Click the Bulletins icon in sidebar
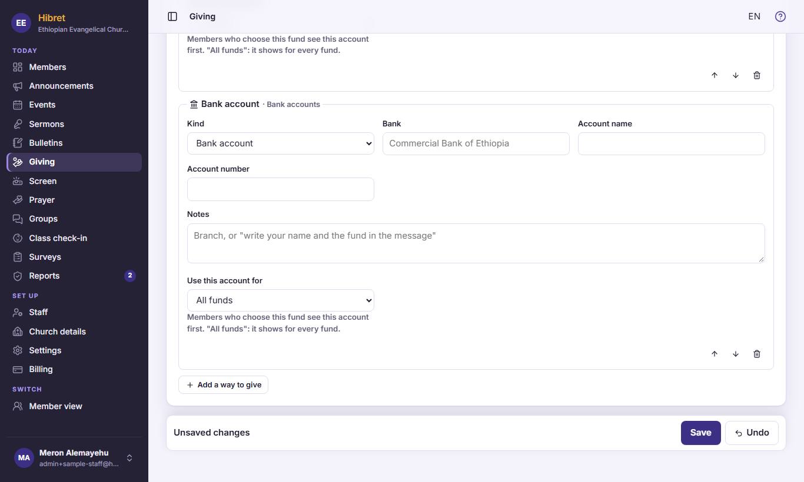The height and width of the screenshot is (482, 804). point(18,143)
